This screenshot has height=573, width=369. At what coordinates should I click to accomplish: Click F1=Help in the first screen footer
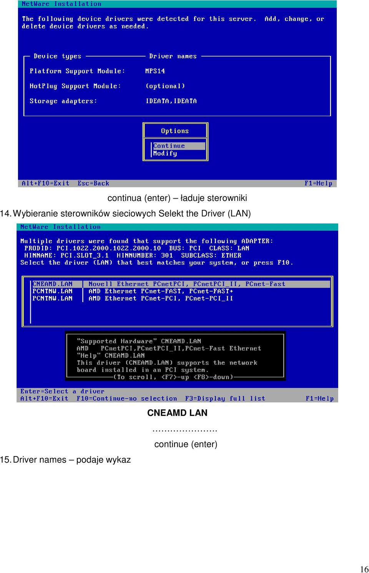pyautogui.click(x=318, y=183)
